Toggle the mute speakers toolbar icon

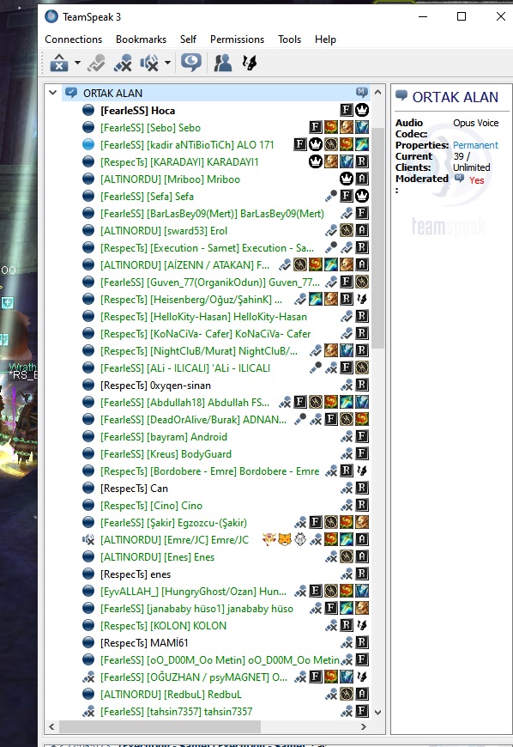pos(149,63)
